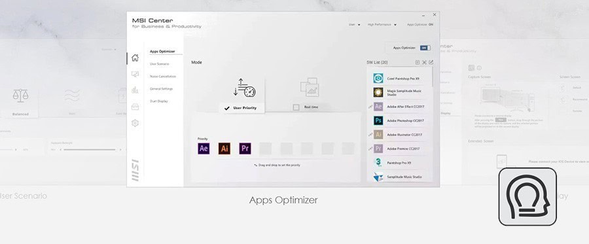
Task: Uncheck the User Priority mode
Action: [227, 108]
